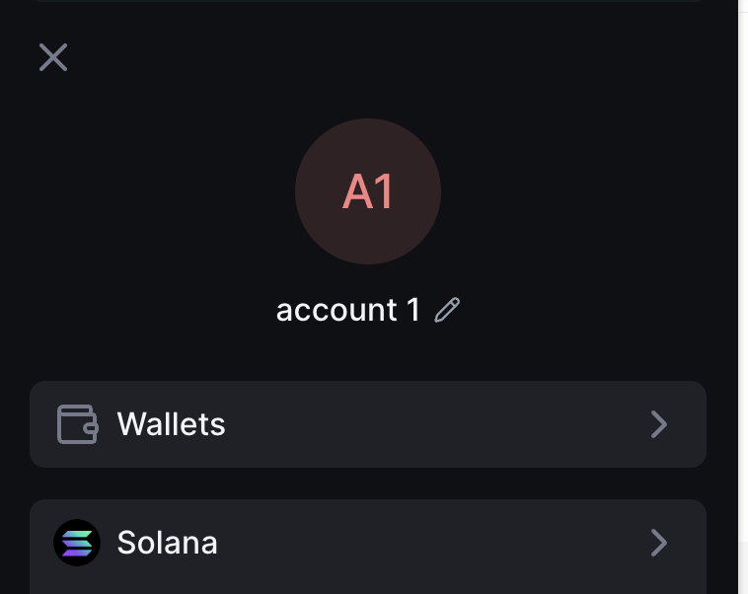Expand Wallets using its right chevron

(x=659, y=424)
